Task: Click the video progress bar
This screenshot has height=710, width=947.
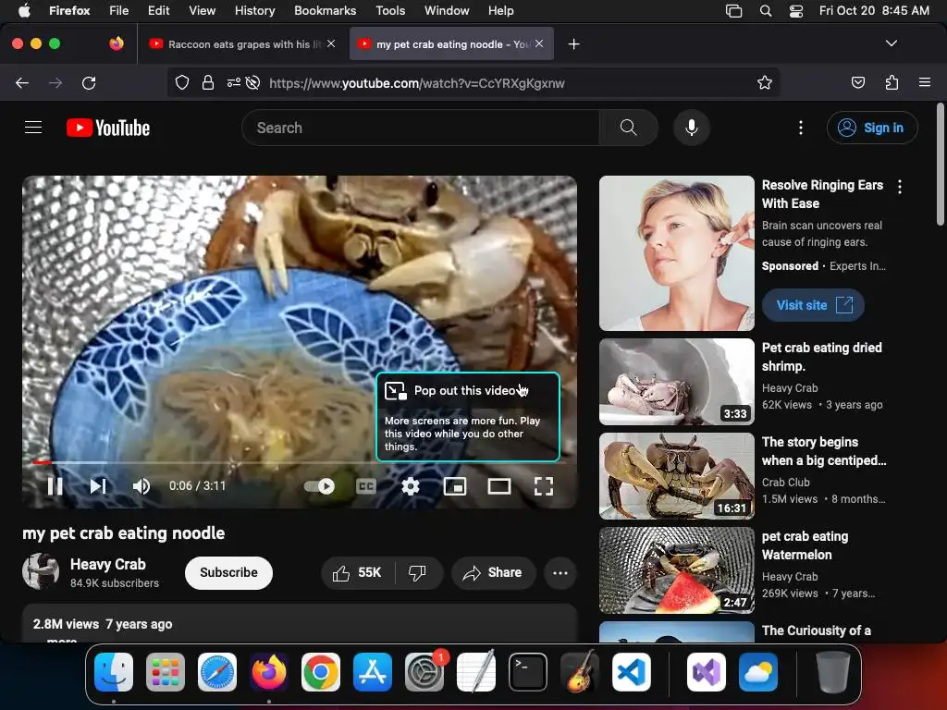Action: 300,462
